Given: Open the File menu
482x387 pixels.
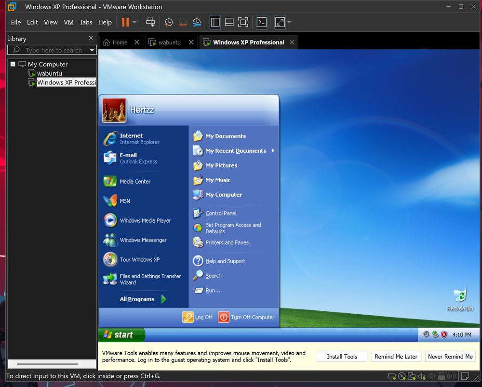Looking at the screenshot, I should click(x=16, y=22).
